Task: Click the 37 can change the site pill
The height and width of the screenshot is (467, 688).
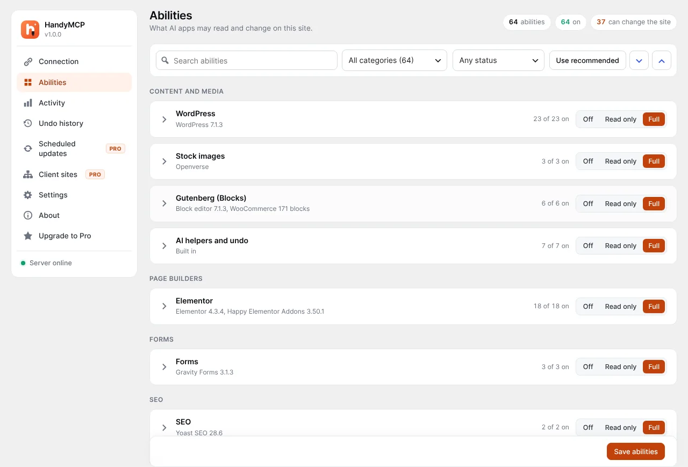Action: (x=634, y=22)
